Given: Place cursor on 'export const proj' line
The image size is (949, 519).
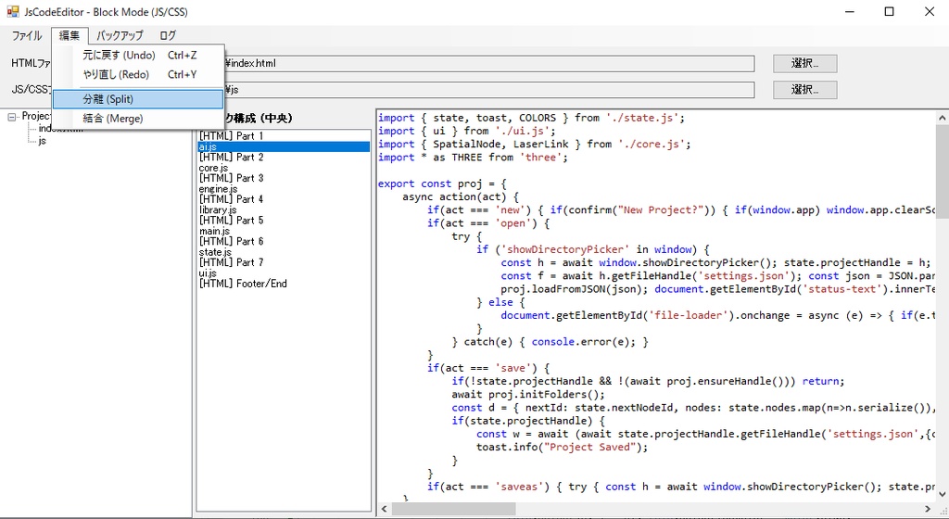Looking at the screenshot, I should tap(442, 184).
